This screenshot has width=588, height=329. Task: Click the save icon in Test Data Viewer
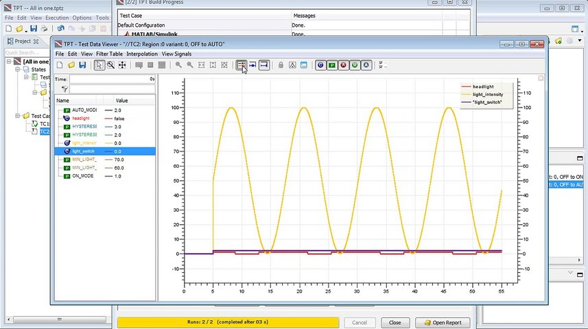(x=82, y=65)
